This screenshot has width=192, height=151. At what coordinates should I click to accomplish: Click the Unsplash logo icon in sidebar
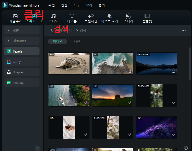coord(9,72)
